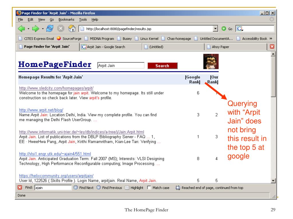
Task: Click the cartoon character thumbnail image
Action: point(211,62)
